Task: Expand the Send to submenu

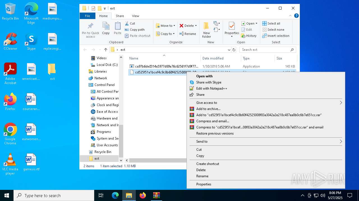Action: click(x=266, y=142)
